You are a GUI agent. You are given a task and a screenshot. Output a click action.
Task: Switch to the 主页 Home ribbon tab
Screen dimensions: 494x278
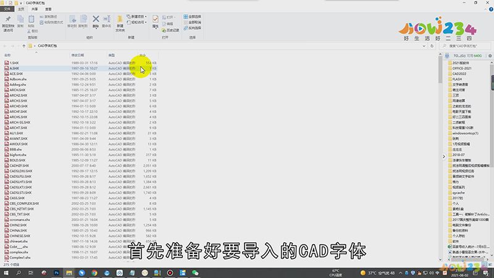(21, 9)
